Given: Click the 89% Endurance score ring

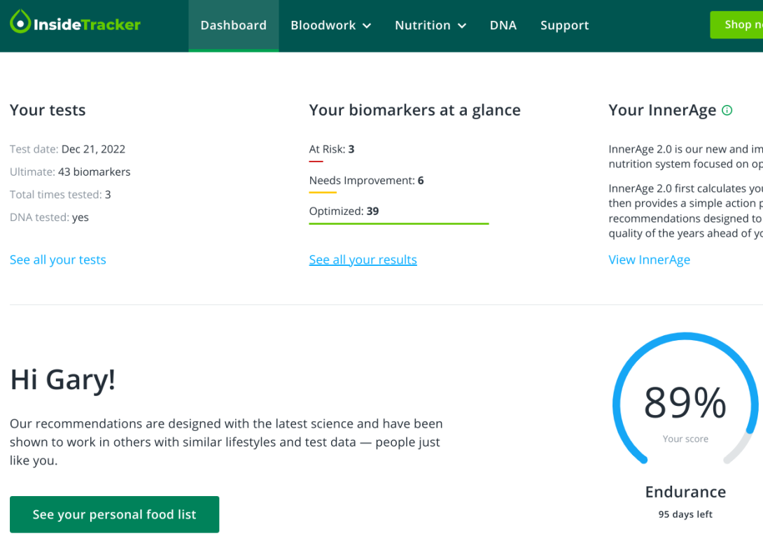Looking at the screenshot, I should [x=685, y=401].
